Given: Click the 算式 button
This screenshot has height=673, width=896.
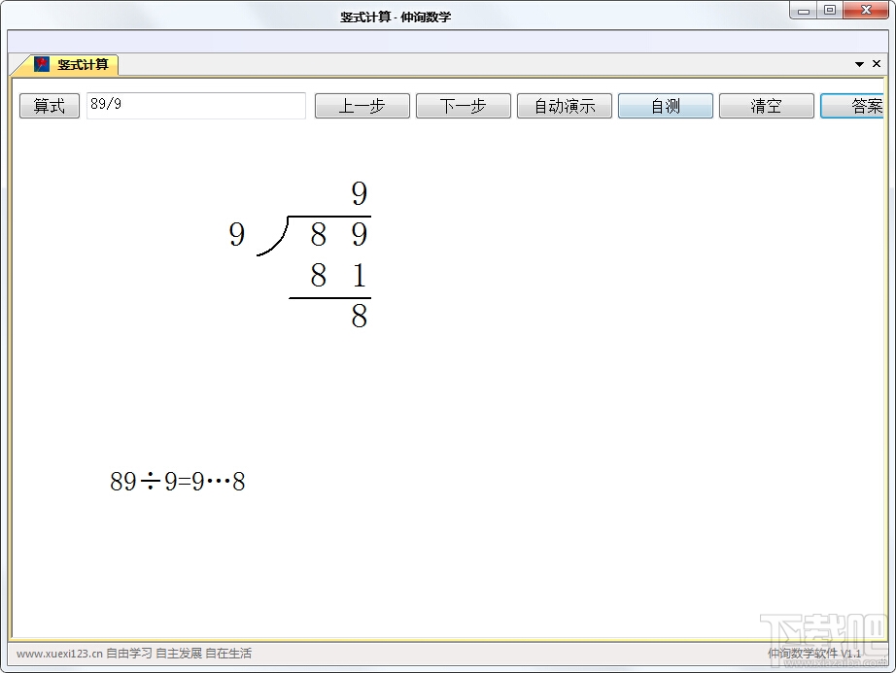Looking at the screenshot, I should (x=50, y=106).
